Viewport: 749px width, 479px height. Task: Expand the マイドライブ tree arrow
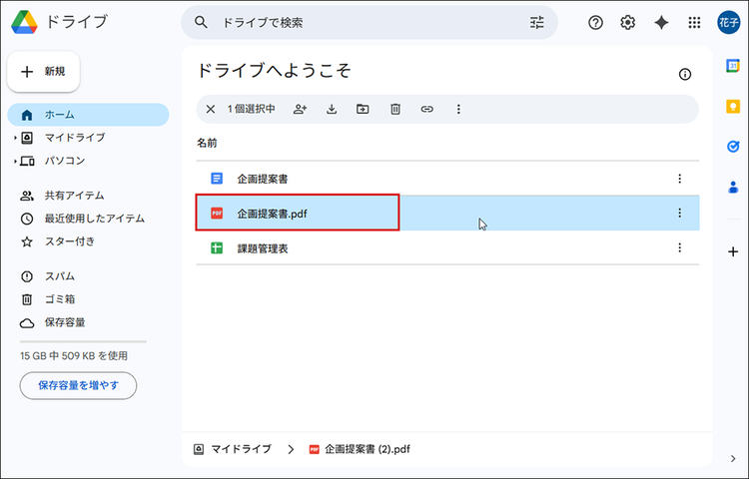[15, 138]
